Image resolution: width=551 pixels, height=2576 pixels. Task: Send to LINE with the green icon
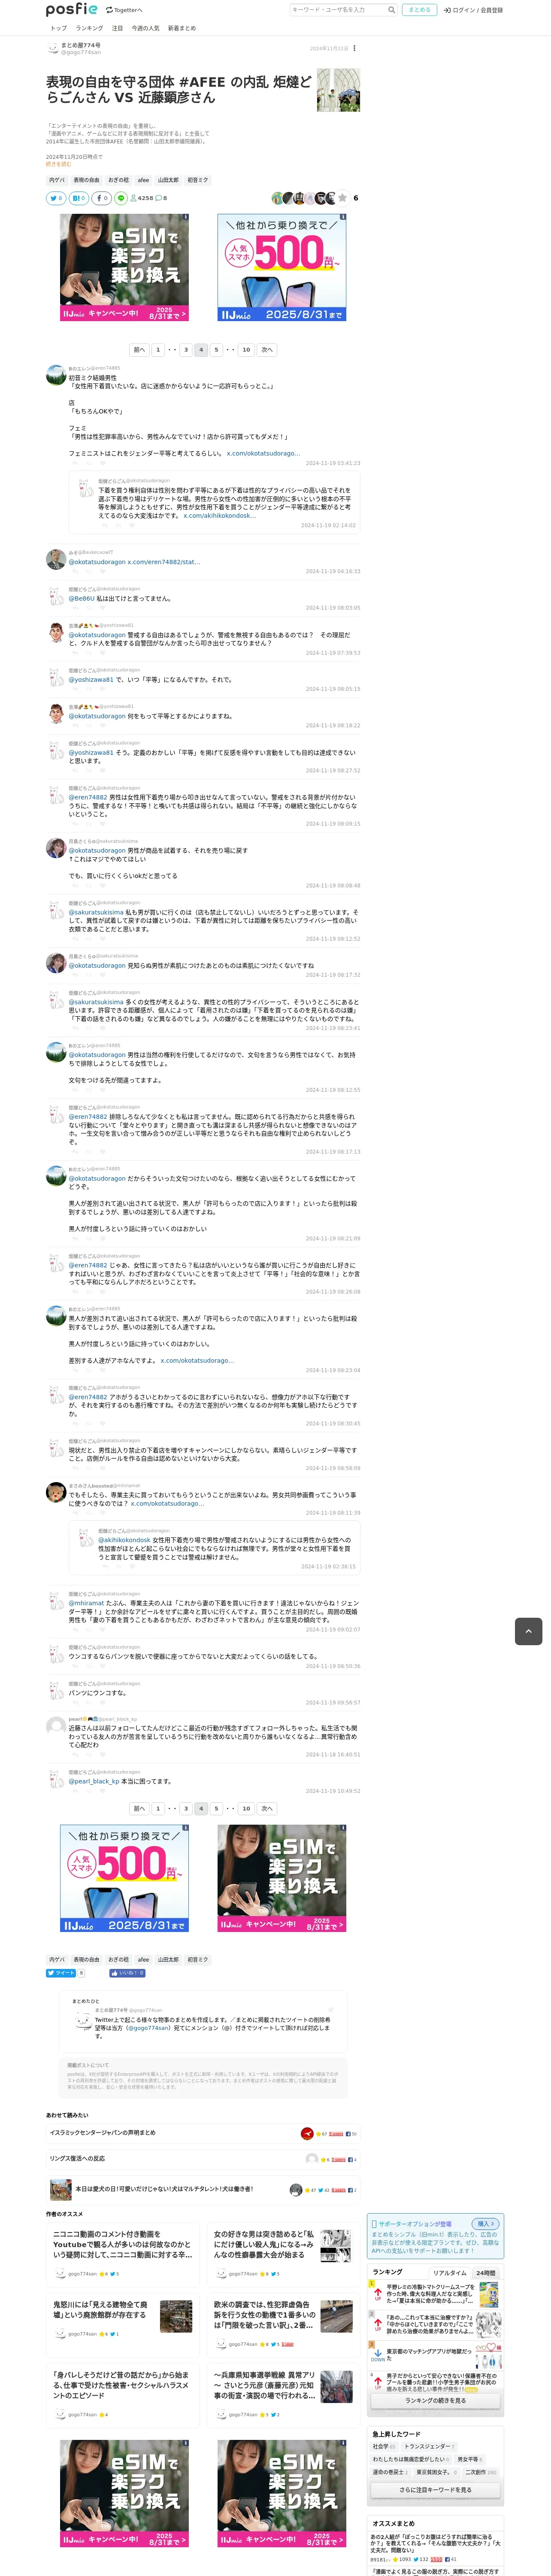click(121, 198)
